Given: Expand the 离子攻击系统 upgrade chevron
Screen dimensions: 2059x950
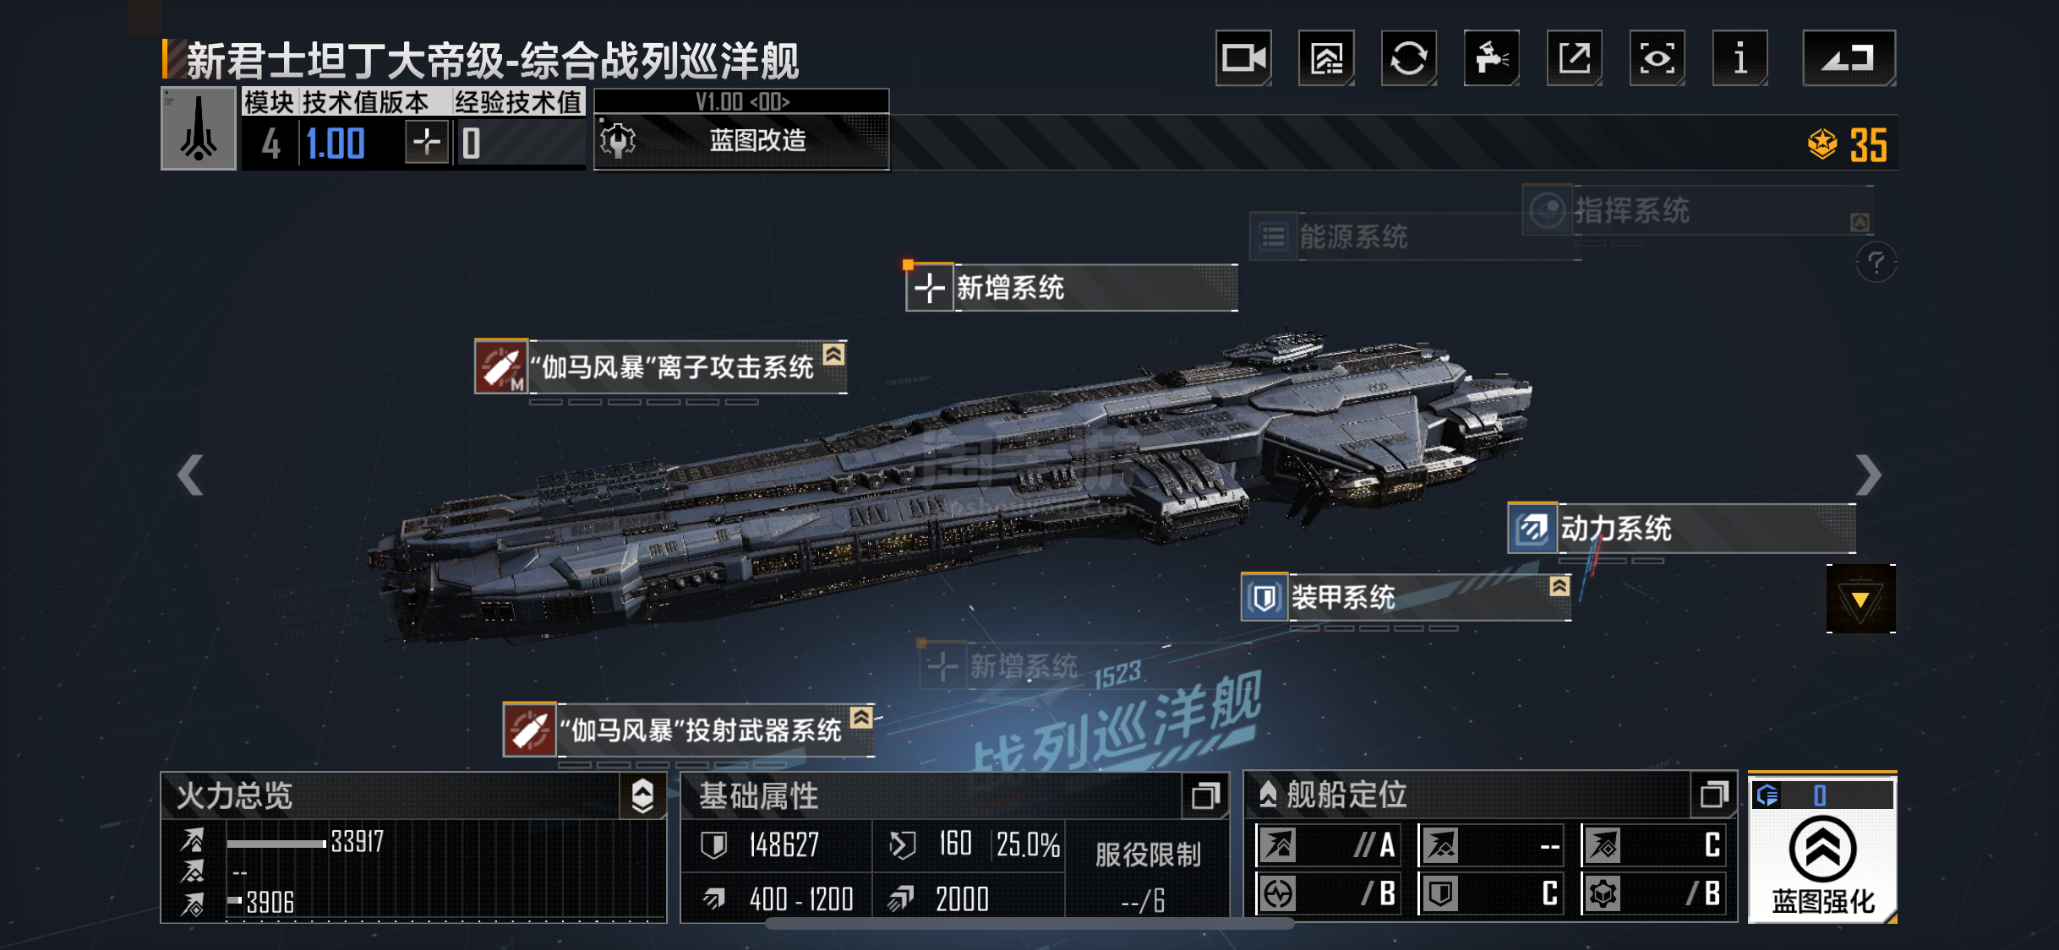Looking at the screenshot, I should [834, 354].
